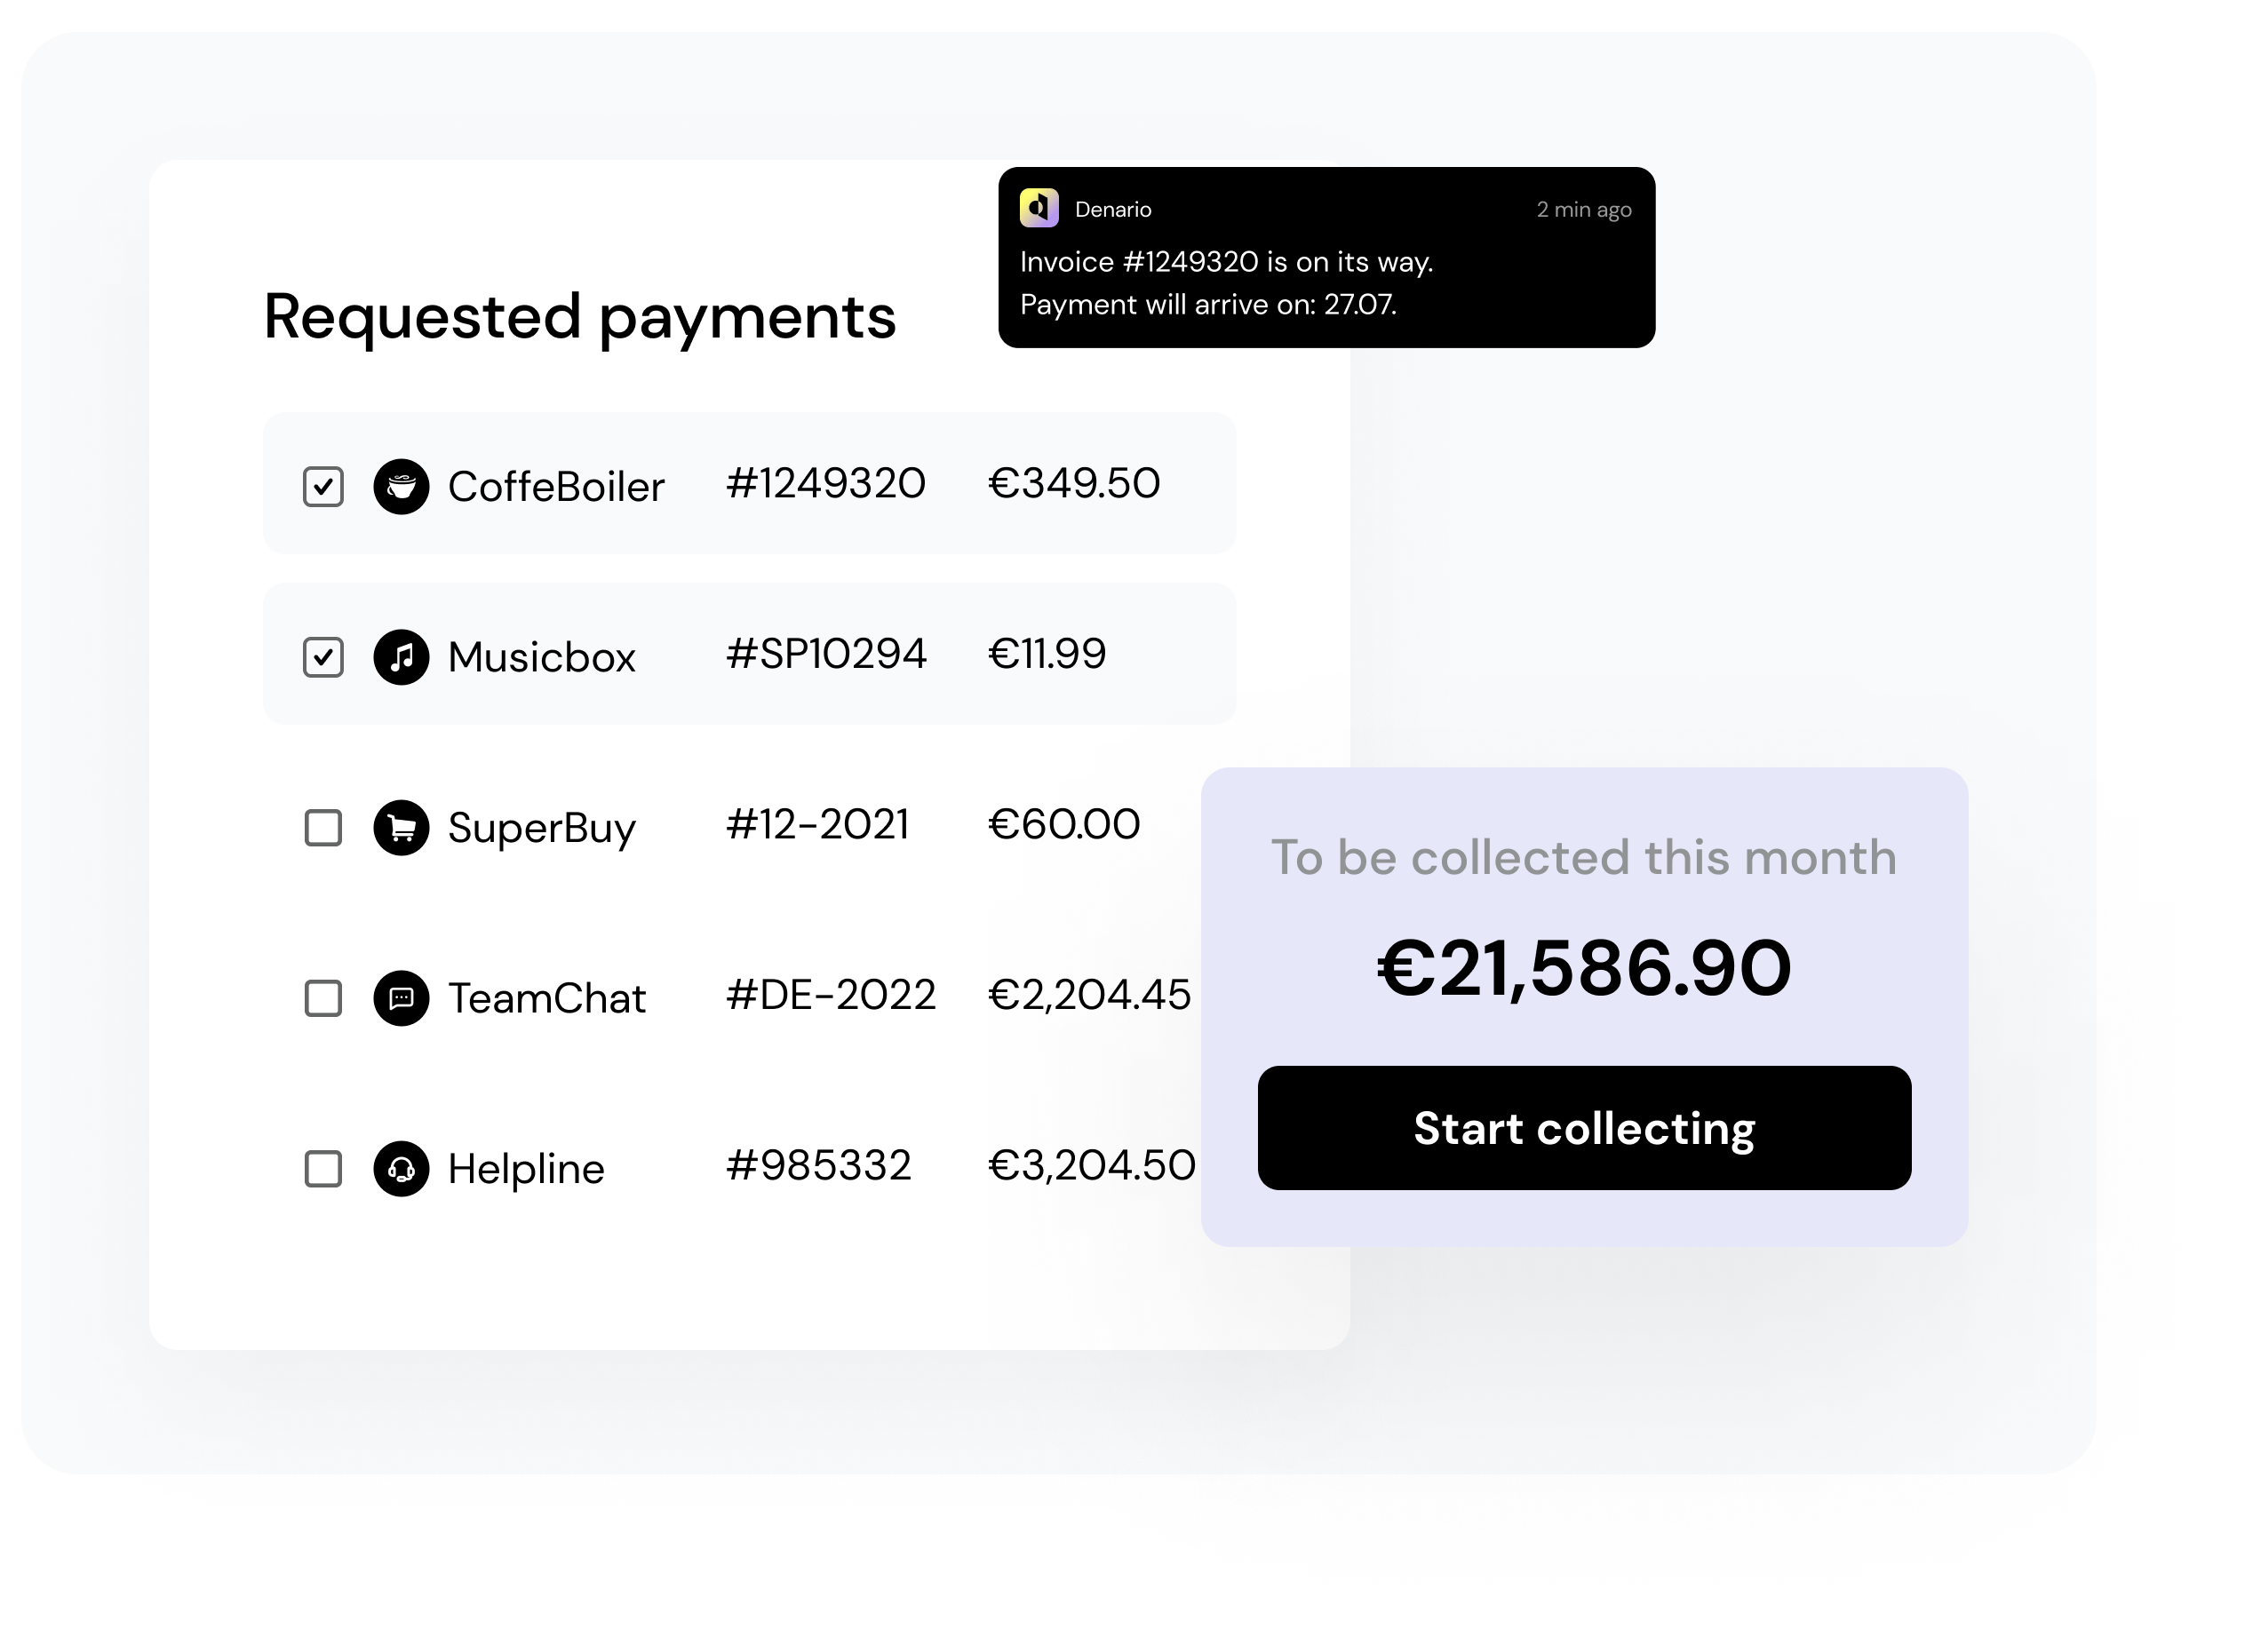Click the invoice number #1249320

(826, 484)
